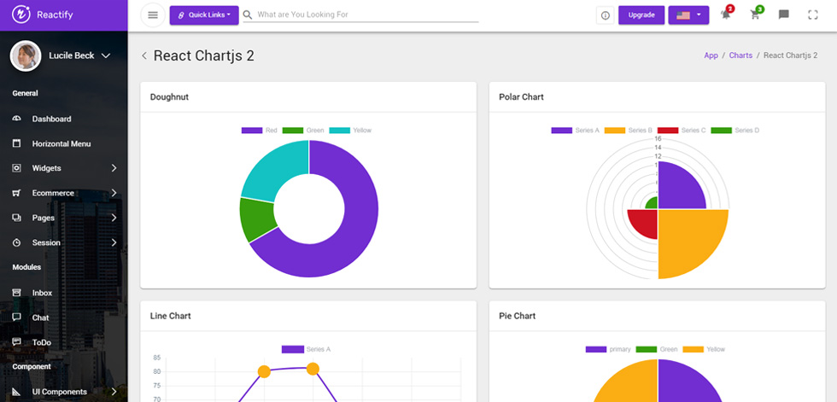The image size is (837, 402).
Task: Toggle Series C legend in Polar Chart
Action: coord(682,130)
